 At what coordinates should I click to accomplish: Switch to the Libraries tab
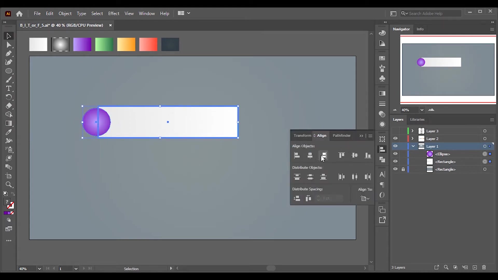click(x=417, y=120)
